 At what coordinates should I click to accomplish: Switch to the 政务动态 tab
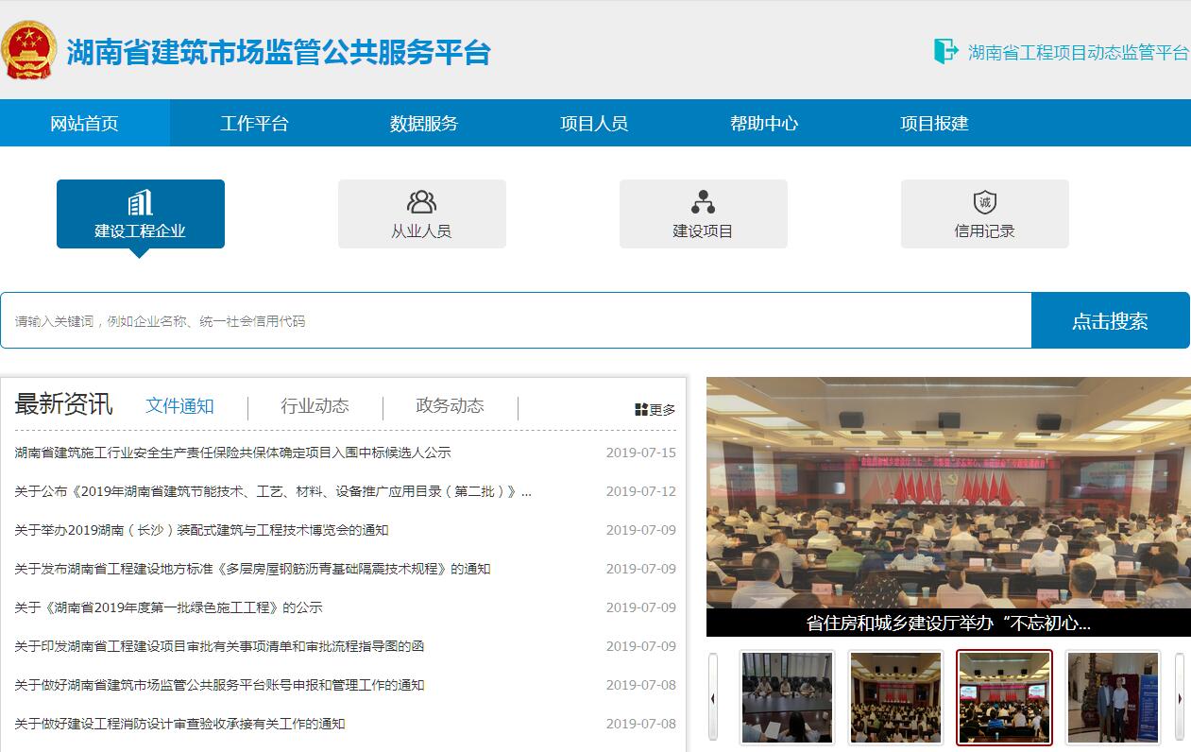pos(450,405)
